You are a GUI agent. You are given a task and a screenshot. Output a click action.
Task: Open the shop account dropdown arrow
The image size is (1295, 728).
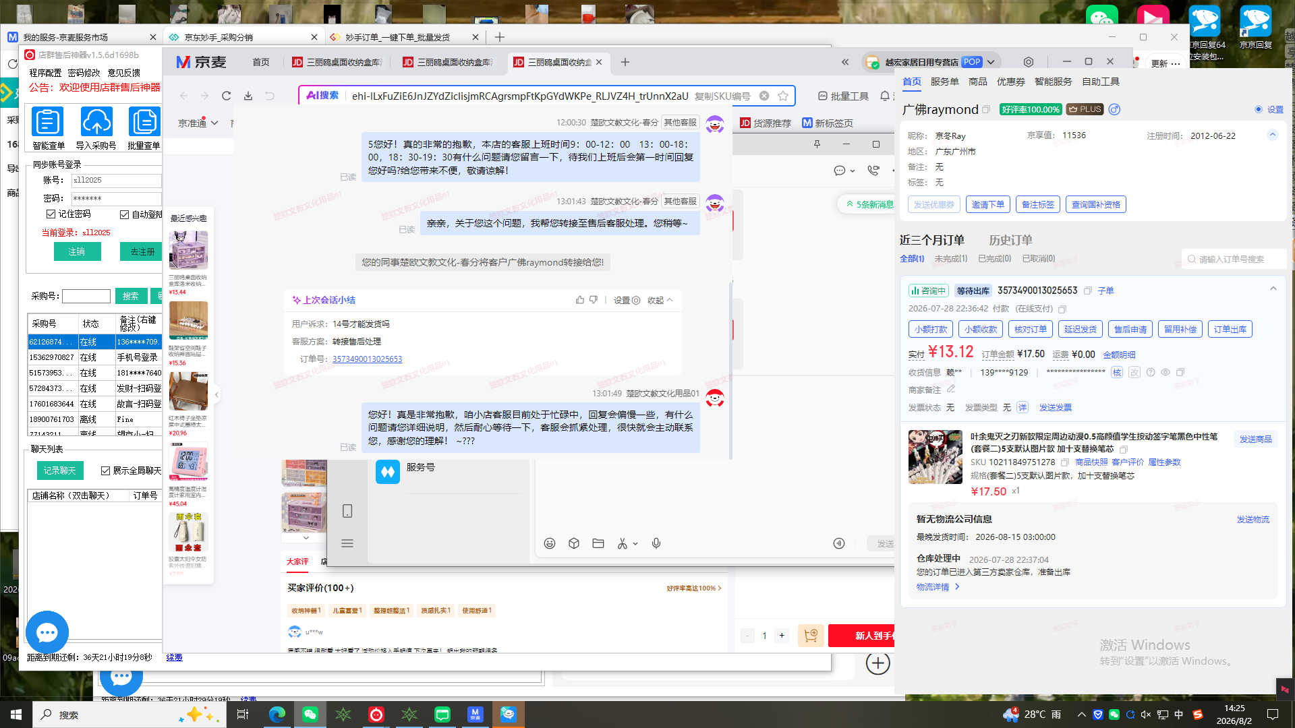coord(991,62)
